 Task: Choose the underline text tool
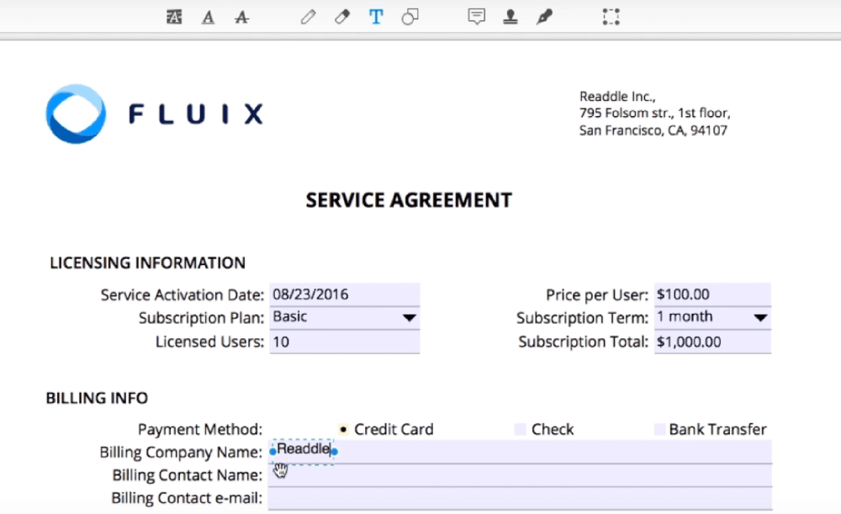click(x=208, y=17)
